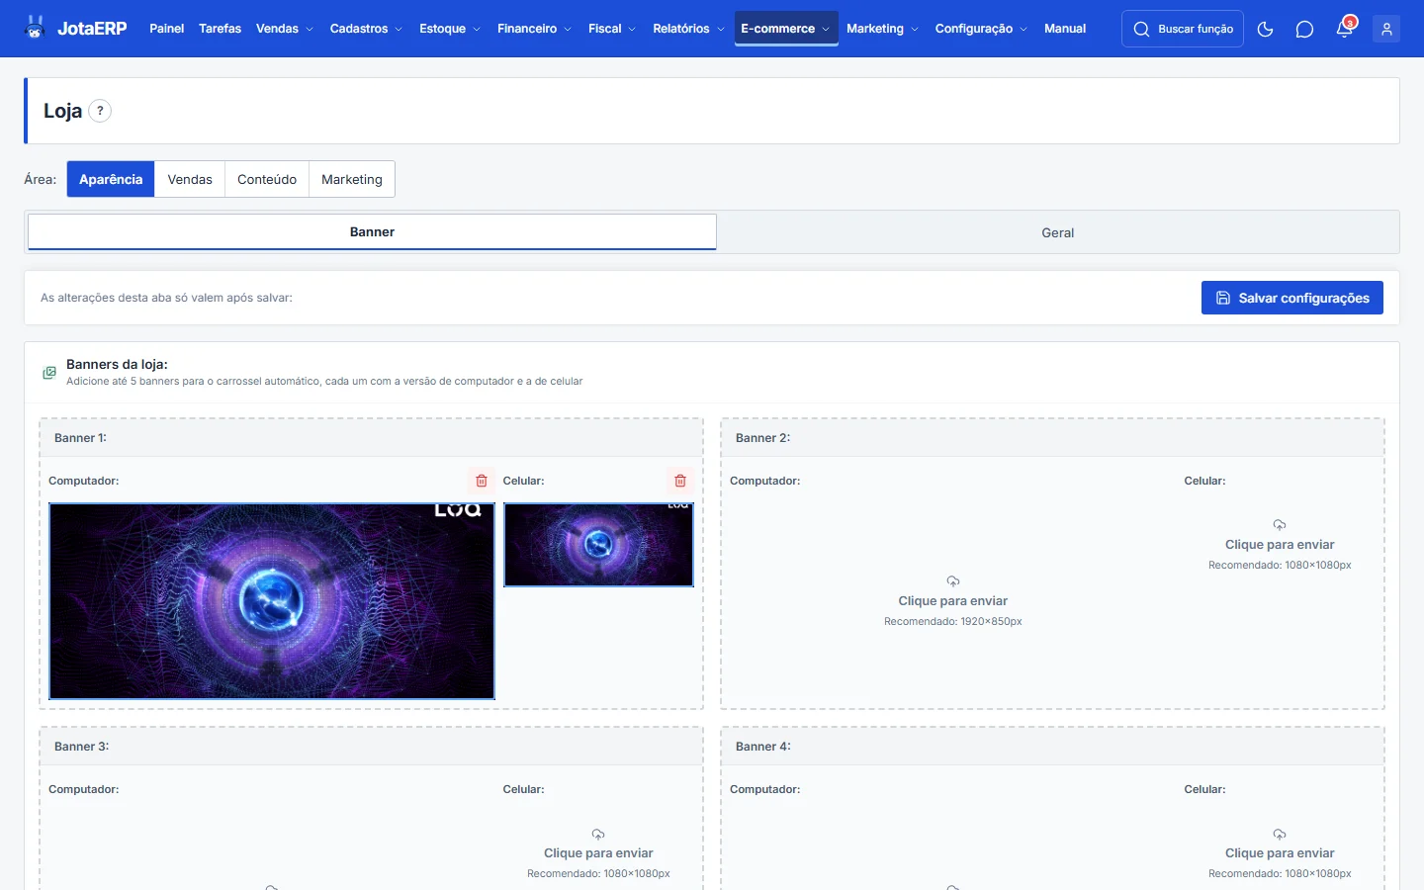Click upload icon in Banner 2 Computador
The height and width of the screenshot is (890, 1424).
[953, 581]
